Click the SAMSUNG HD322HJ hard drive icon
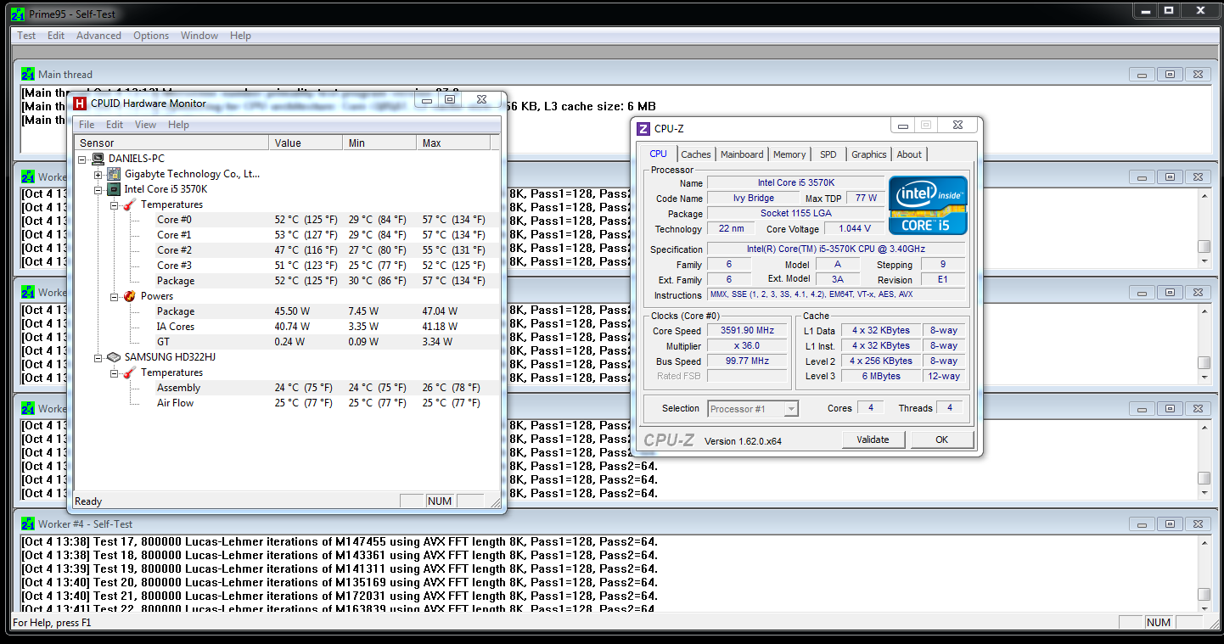The image size is (1224, 644). coord(114,357)
